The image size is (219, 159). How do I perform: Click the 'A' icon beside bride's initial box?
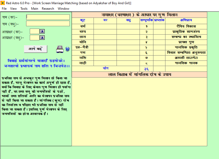pos(42,37)
